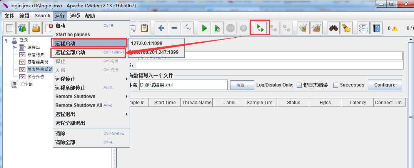The height and width of the screenshot is (168, 414).
Task: Choose 清除全部 from the run menu
Action: click(x=91, y=142)
